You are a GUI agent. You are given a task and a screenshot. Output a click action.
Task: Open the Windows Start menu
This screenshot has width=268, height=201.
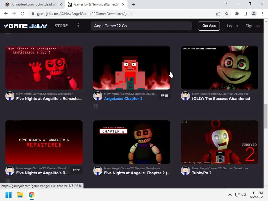click(x=8, y=195)
